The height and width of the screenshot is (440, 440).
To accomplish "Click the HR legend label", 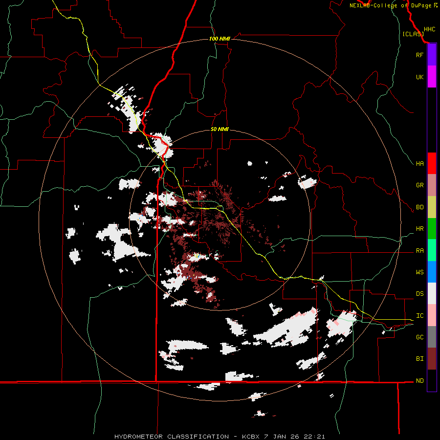I will coord(419,229).
